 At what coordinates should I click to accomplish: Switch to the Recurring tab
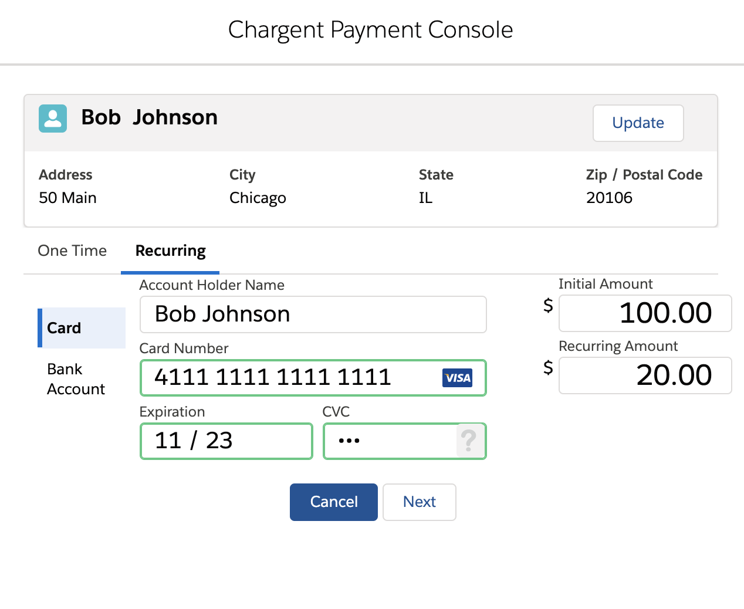click(x=170, y=251)
